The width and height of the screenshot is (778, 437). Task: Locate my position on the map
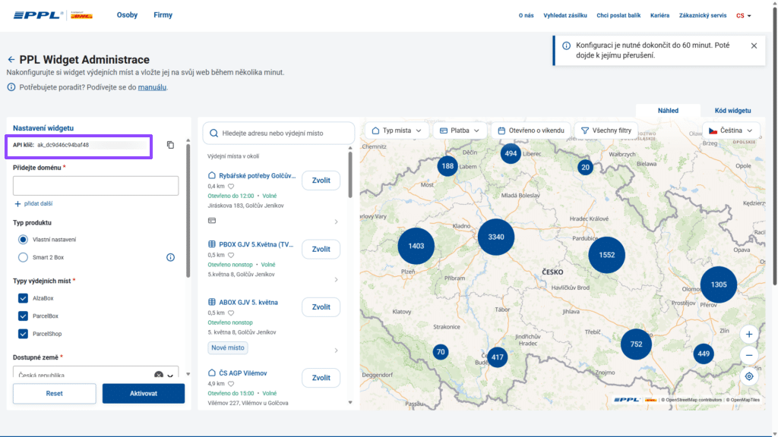tap(748, 376)
